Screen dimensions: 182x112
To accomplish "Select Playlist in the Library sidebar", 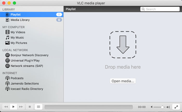I will [31, 14].
